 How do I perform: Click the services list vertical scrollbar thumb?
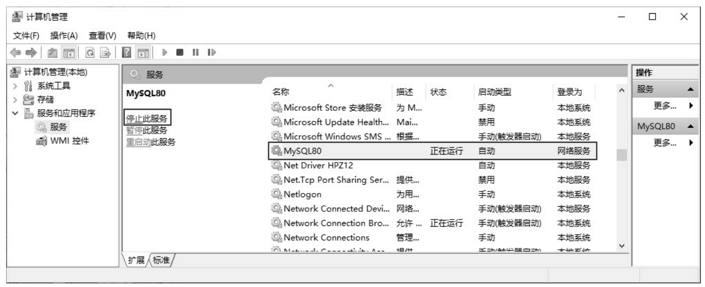click(622, 154)
